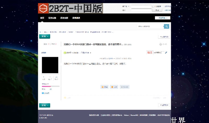Click the black user avatar image

50,65
